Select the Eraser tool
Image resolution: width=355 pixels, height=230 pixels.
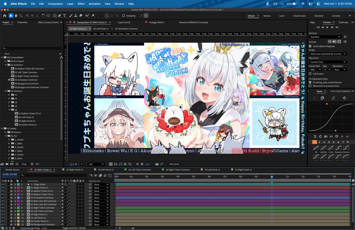pyautogui.click(x=81, y=16)
